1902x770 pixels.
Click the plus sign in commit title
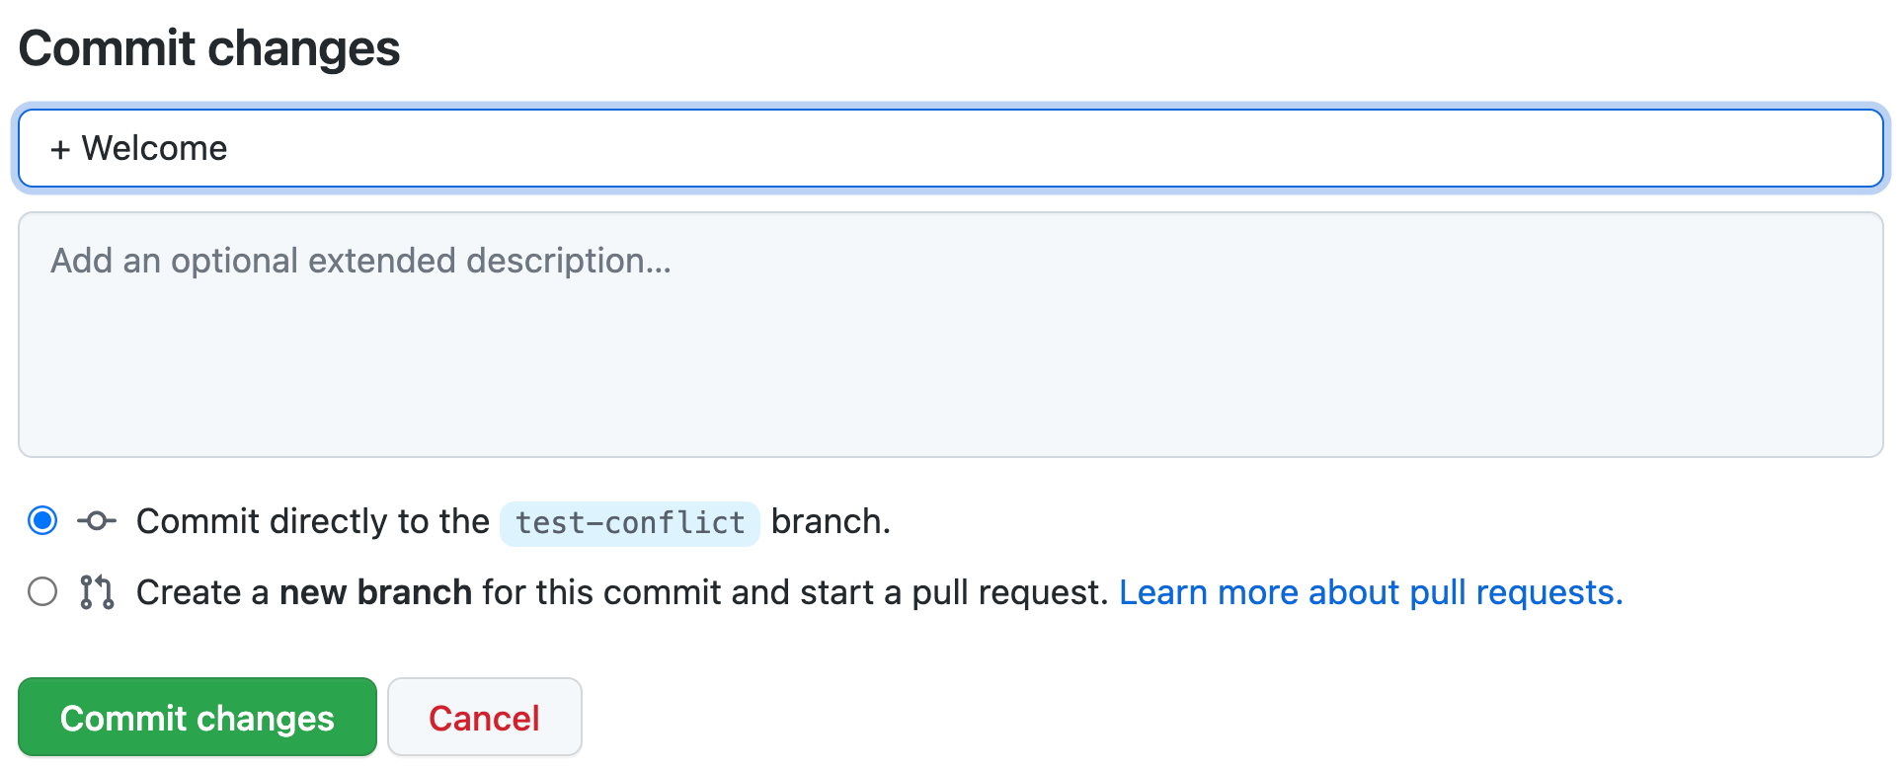[x=60, y=149]
